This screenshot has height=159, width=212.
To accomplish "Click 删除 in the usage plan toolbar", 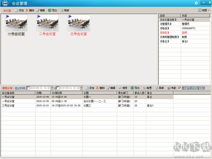I will (100, 88).
